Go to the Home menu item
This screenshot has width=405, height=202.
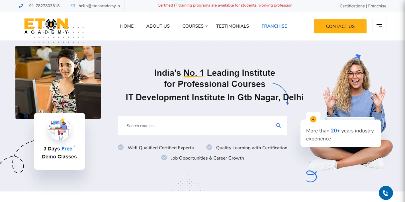(x=127, y=26)
